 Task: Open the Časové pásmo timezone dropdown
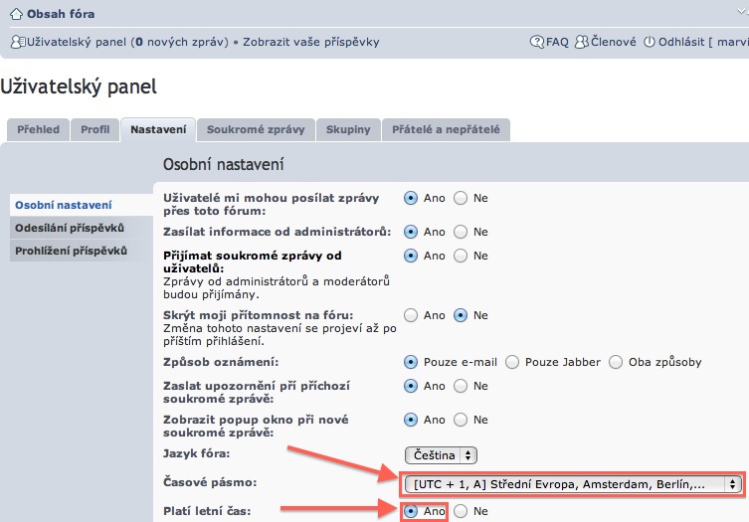tap(573, 484)
